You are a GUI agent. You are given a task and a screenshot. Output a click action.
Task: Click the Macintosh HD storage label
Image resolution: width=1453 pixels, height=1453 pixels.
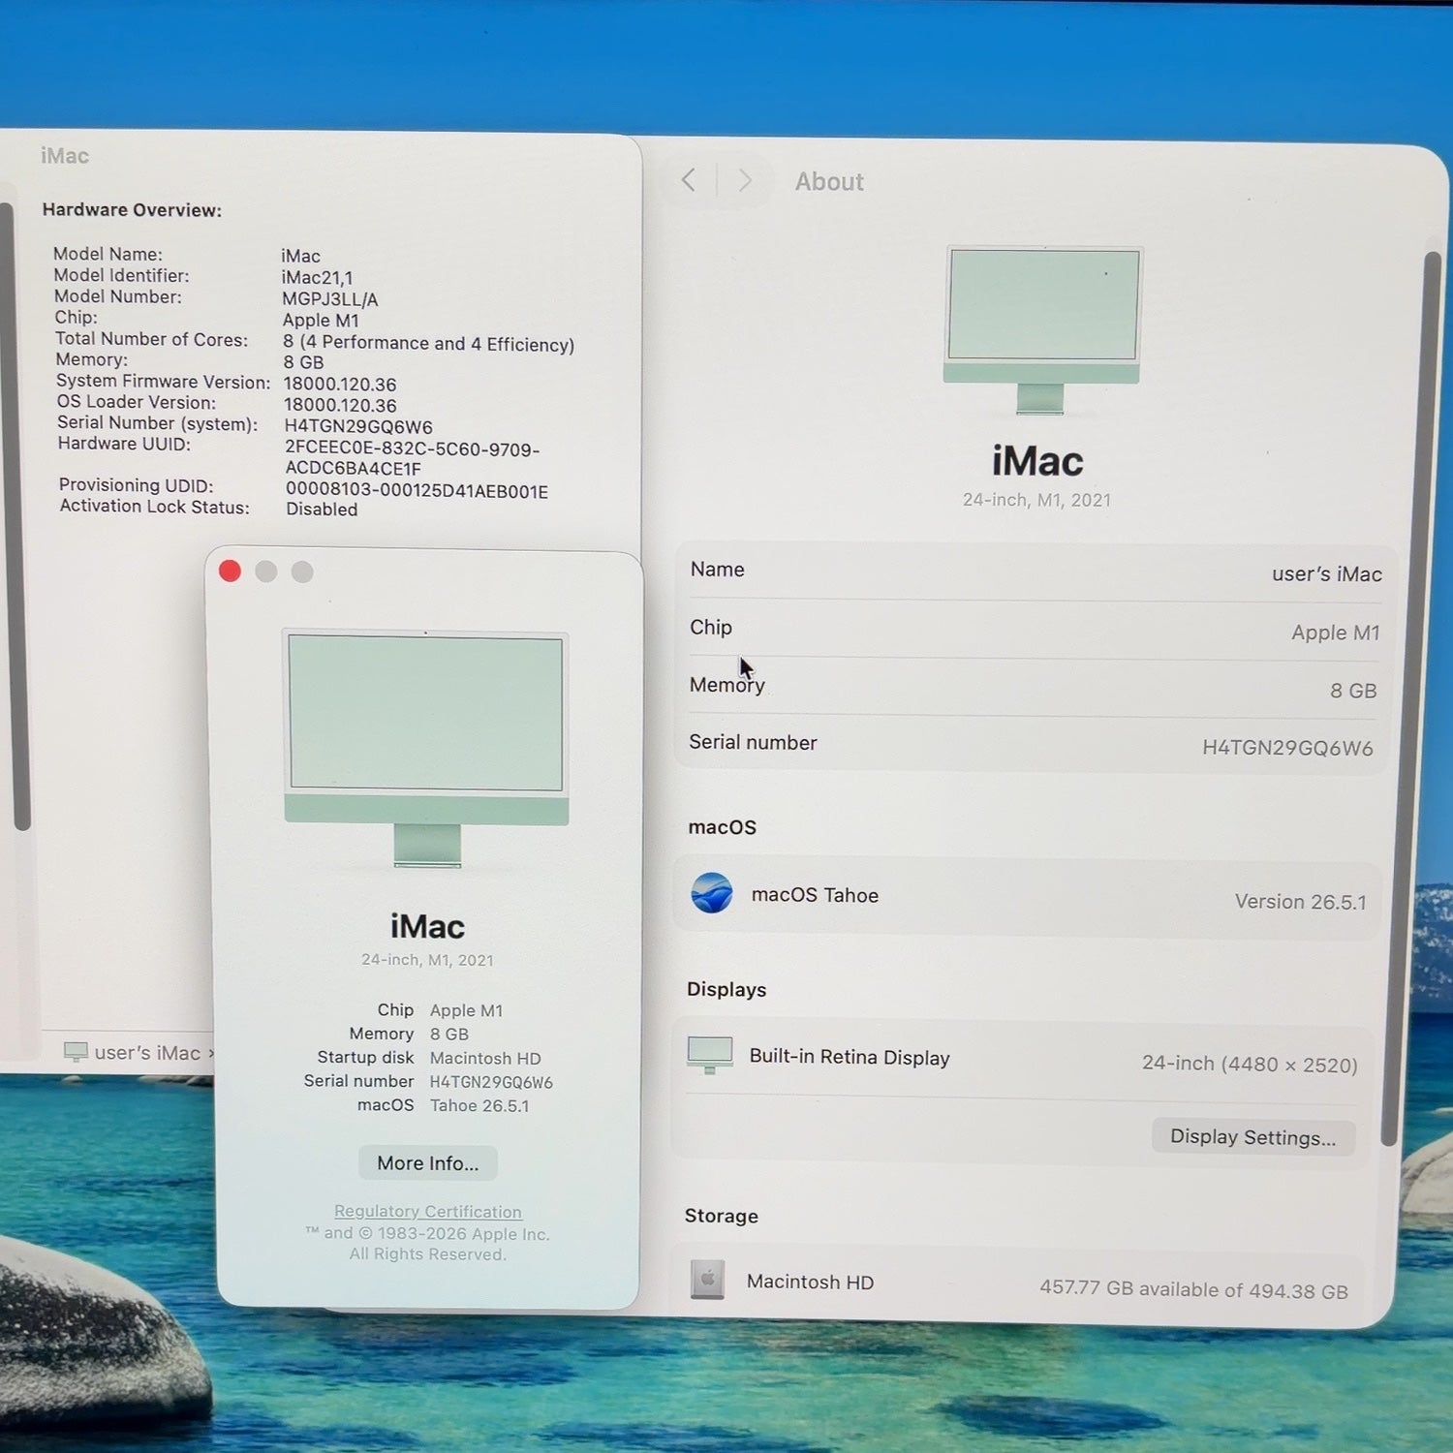click(810, 1282)
